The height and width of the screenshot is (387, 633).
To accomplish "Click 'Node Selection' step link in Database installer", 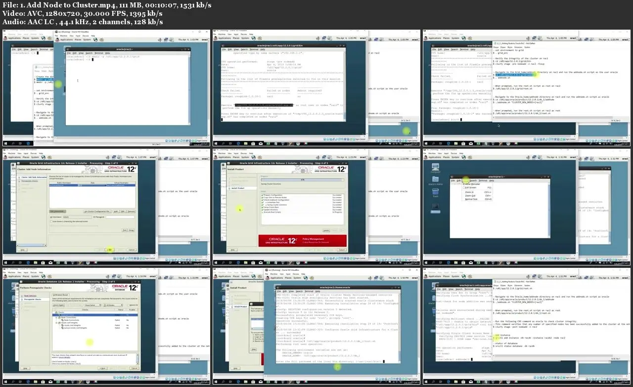I will [30, 296].
